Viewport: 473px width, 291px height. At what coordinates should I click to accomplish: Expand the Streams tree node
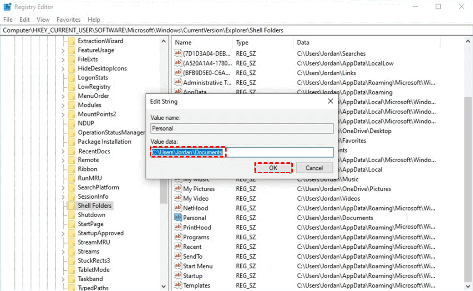(x=63, y=251)
